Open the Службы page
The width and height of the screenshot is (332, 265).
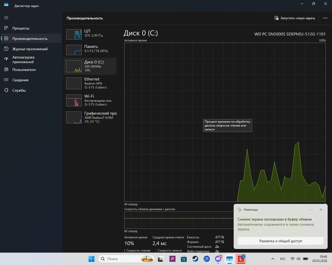[x=31, y=90]
